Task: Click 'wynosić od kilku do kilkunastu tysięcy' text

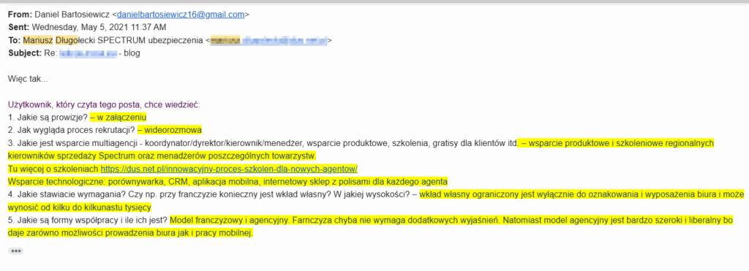Action: 80,207
